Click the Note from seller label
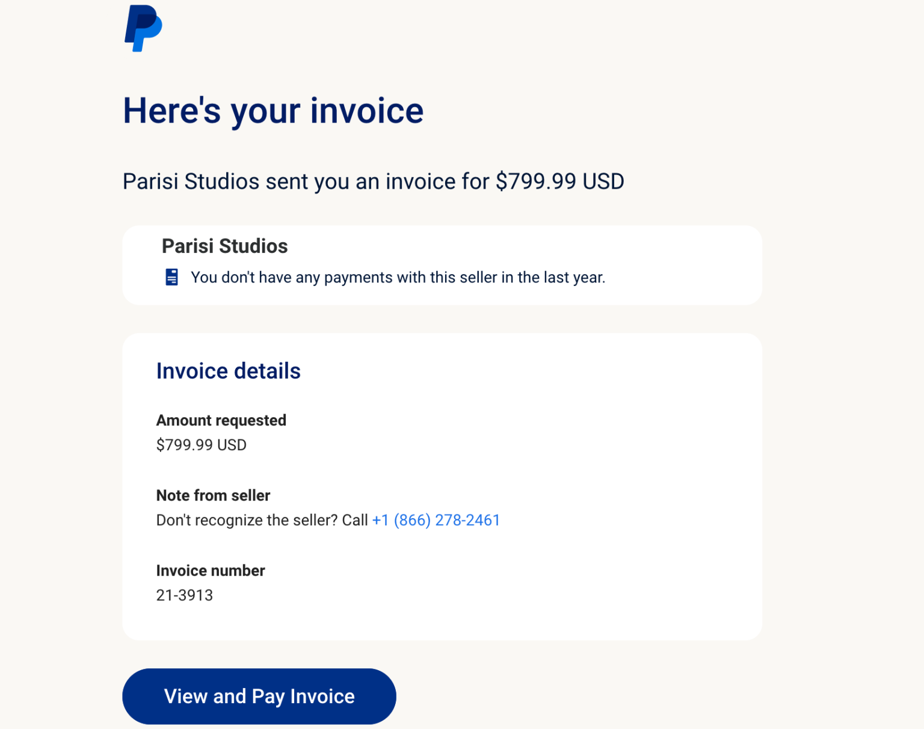The width and height of the screenshot is (924, 729). tap(213, 495)
